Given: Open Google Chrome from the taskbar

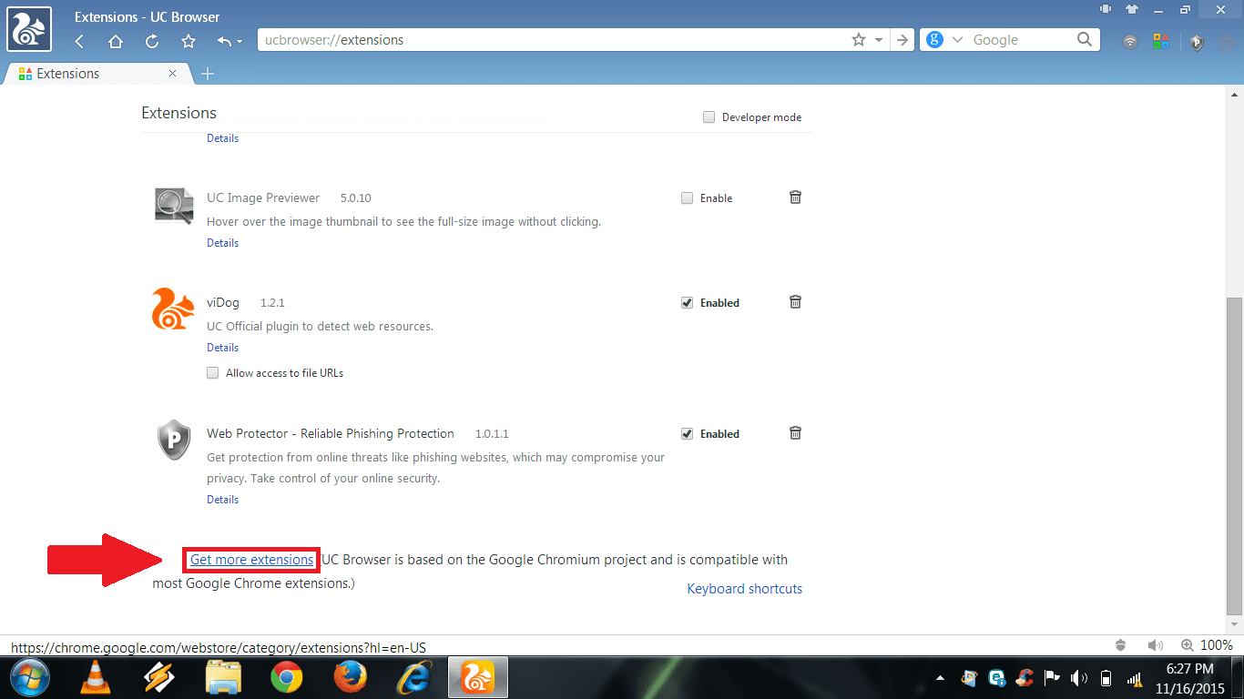Looking at the screenshot, I should pos(287,678).
